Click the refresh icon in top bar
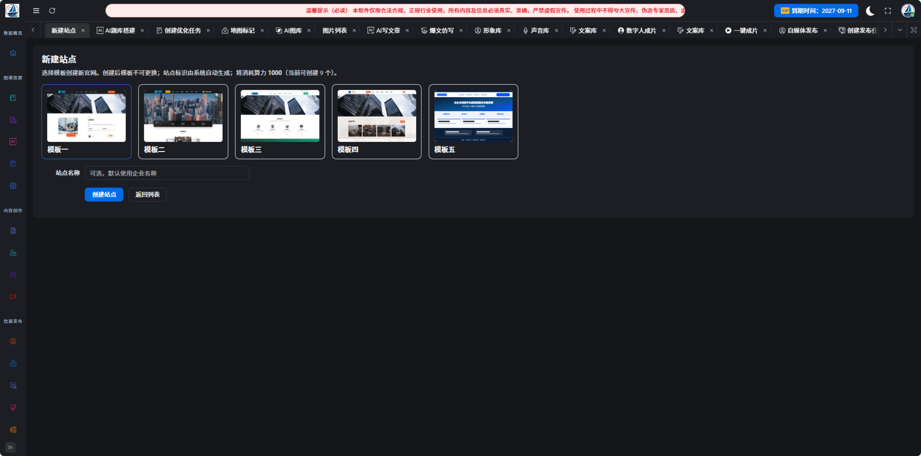Image resolution: width=921 pixels, height=456 pixels. [x=52, y=11]
